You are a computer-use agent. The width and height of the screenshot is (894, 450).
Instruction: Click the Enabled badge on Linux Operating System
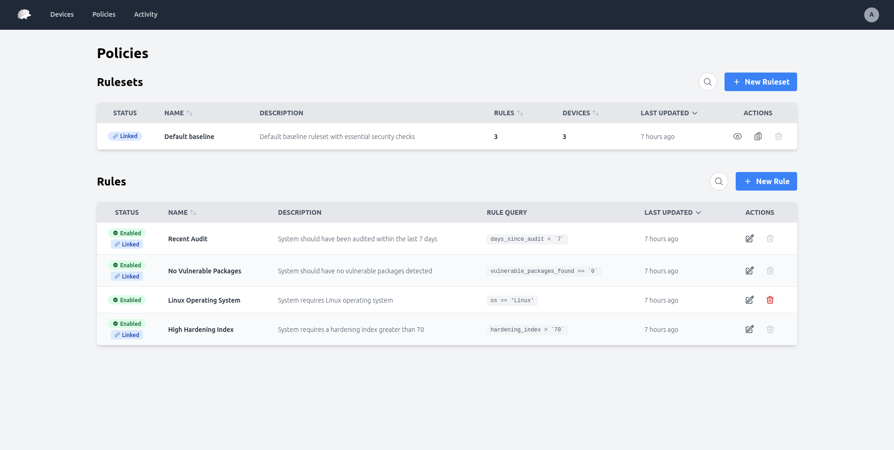point(127,300)
